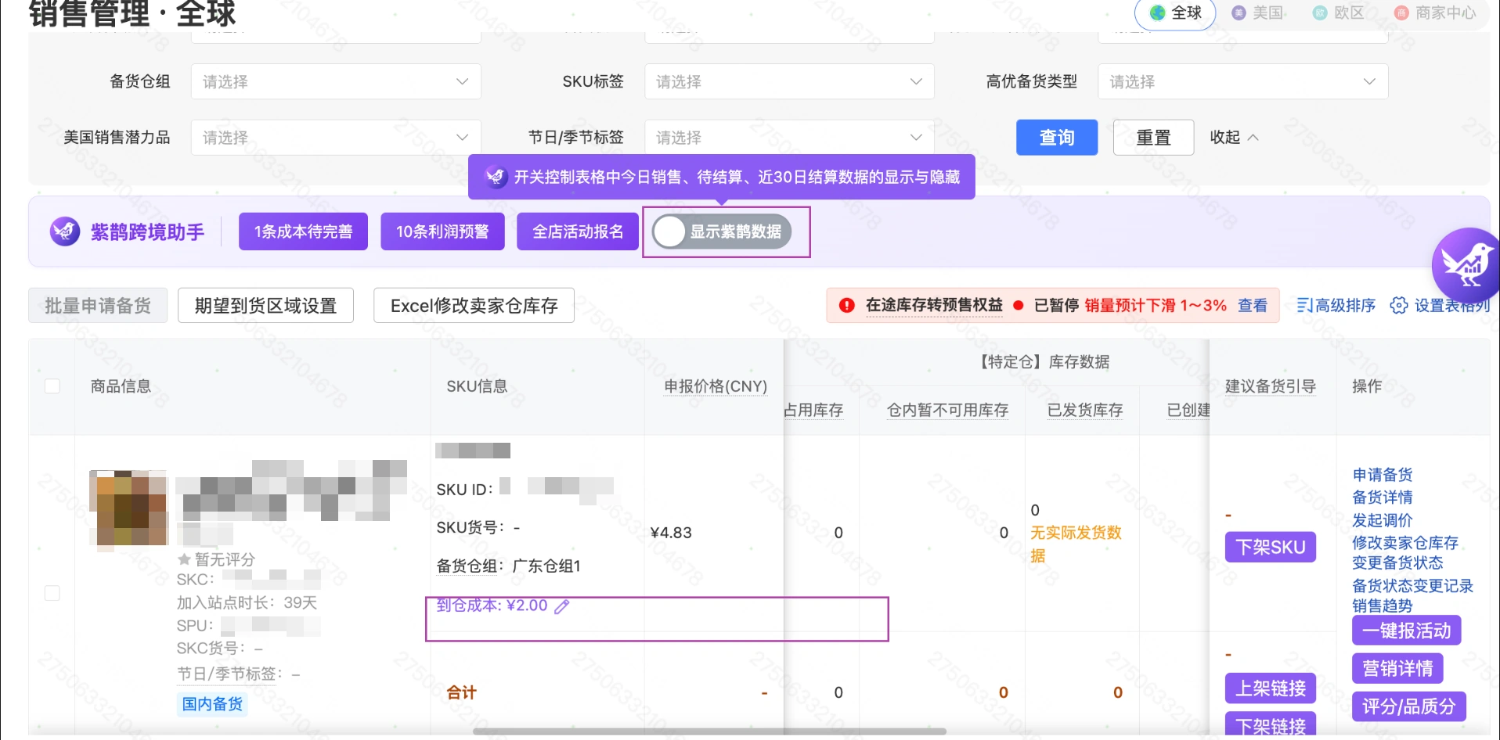Click the 备货详情 link

(1383, 498)
